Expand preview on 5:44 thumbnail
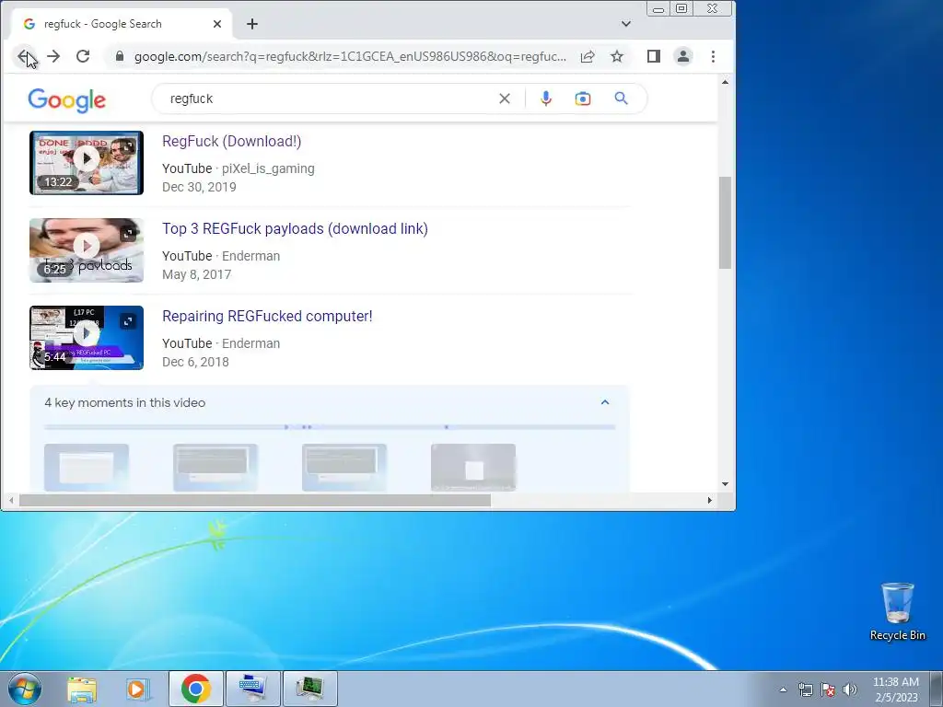The image size is (943, 707). pos(128,321)
